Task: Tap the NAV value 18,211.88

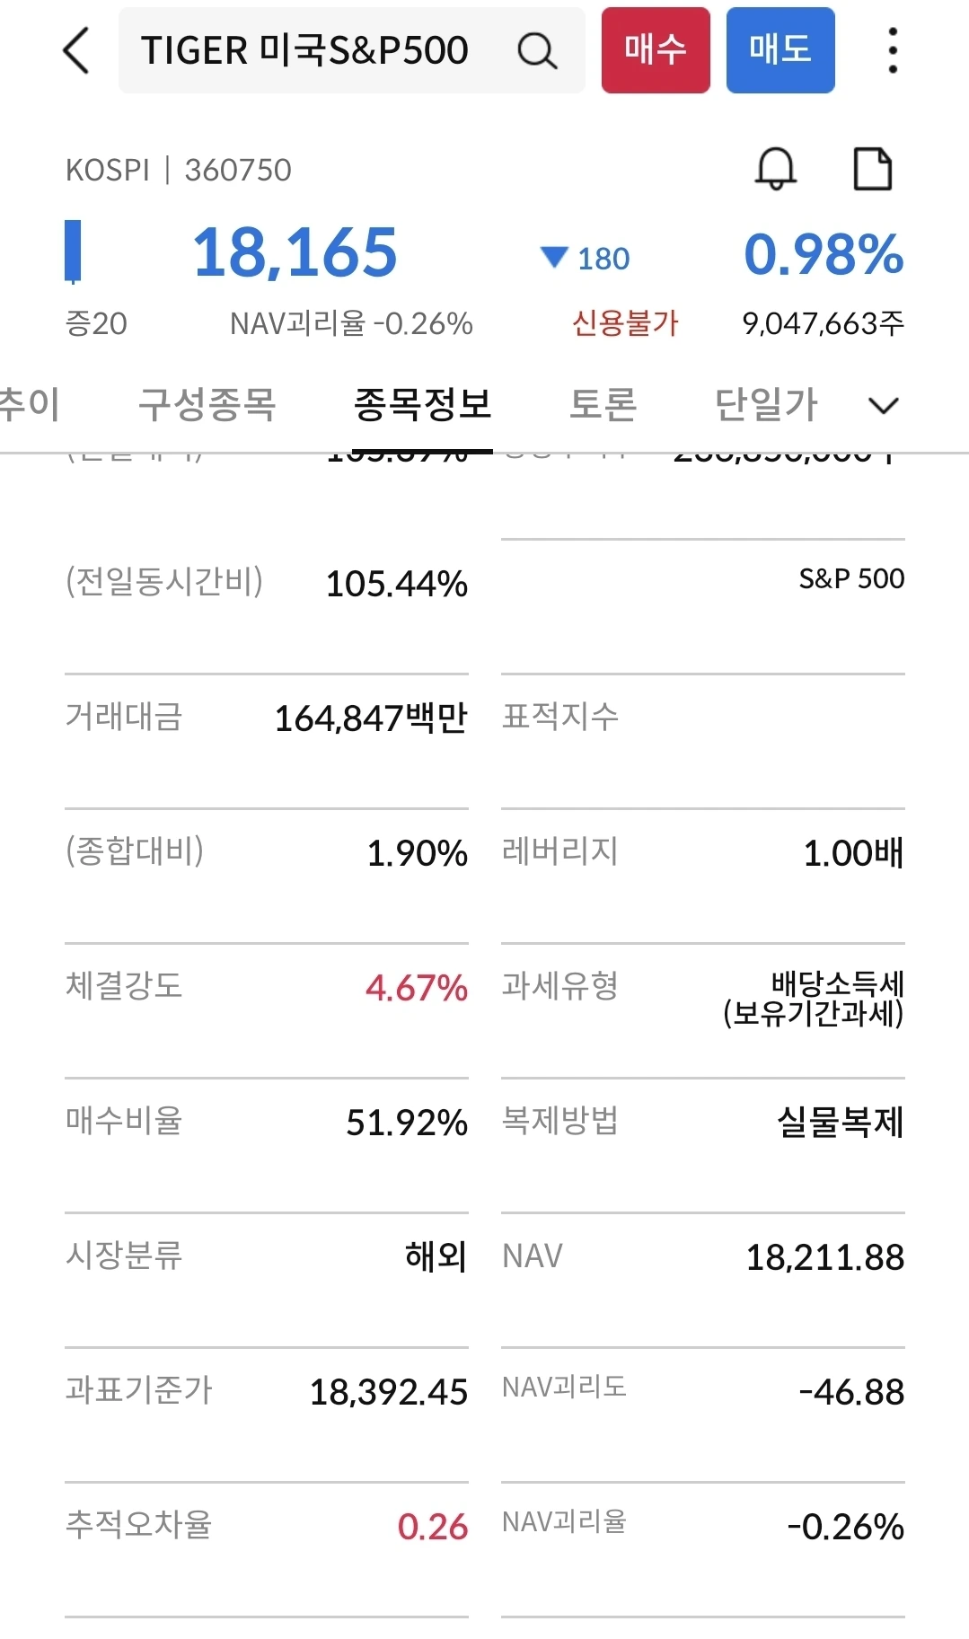Action: (x=825, y=1257)
